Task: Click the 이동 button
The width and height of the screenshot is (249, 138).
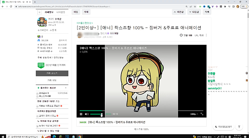Action: tap(76, 12)
